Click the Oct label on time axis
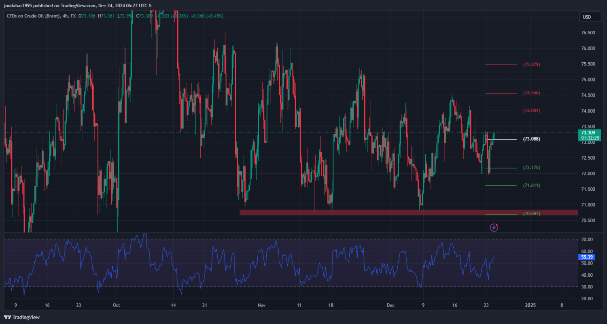 pos(117,305)
